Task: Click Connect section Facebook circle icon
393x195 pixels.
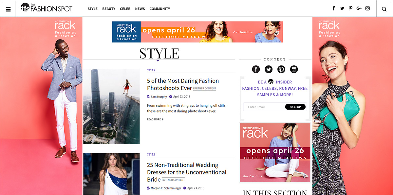Action: (256, 69)
